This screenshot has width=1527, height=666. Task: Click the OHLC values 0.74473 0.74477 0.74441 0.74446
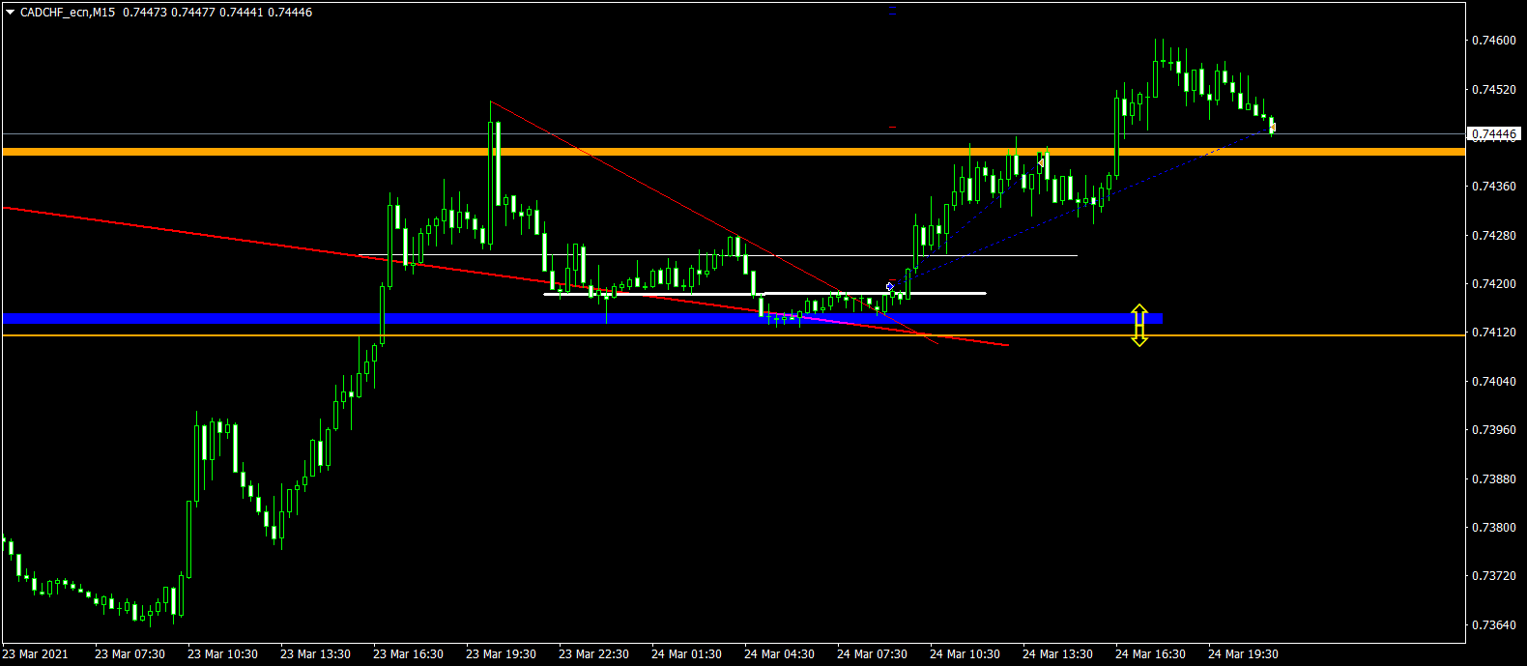point(218,13)
